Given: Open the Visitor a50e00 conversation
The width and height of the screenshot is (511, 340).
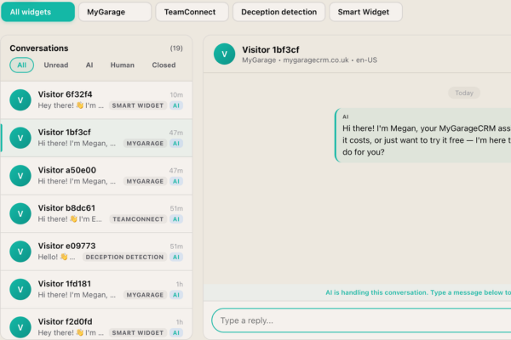Looking at the screenshot, I should (x=96, y=176).
